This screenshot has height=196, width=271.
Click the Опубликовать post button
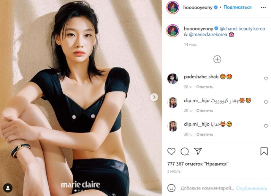[252, 188]
